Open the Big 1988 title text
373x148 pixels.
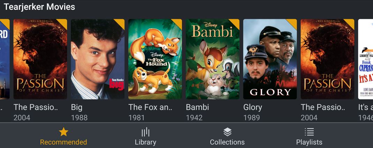(77, 107)
